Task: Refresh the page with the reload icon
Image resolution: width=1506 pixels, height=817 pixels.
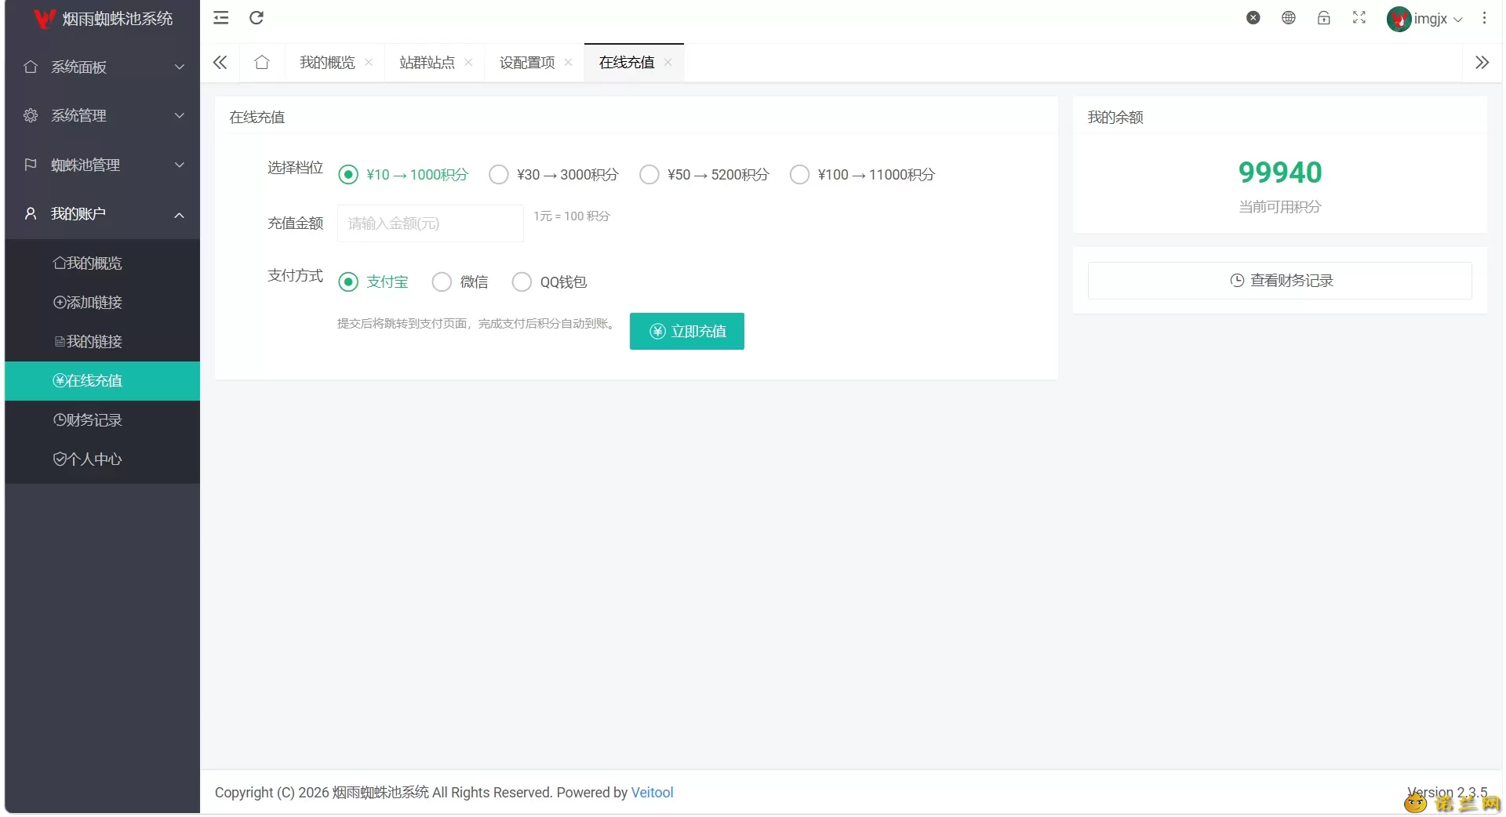Action: pyautogui.click(x=256, y=18)
